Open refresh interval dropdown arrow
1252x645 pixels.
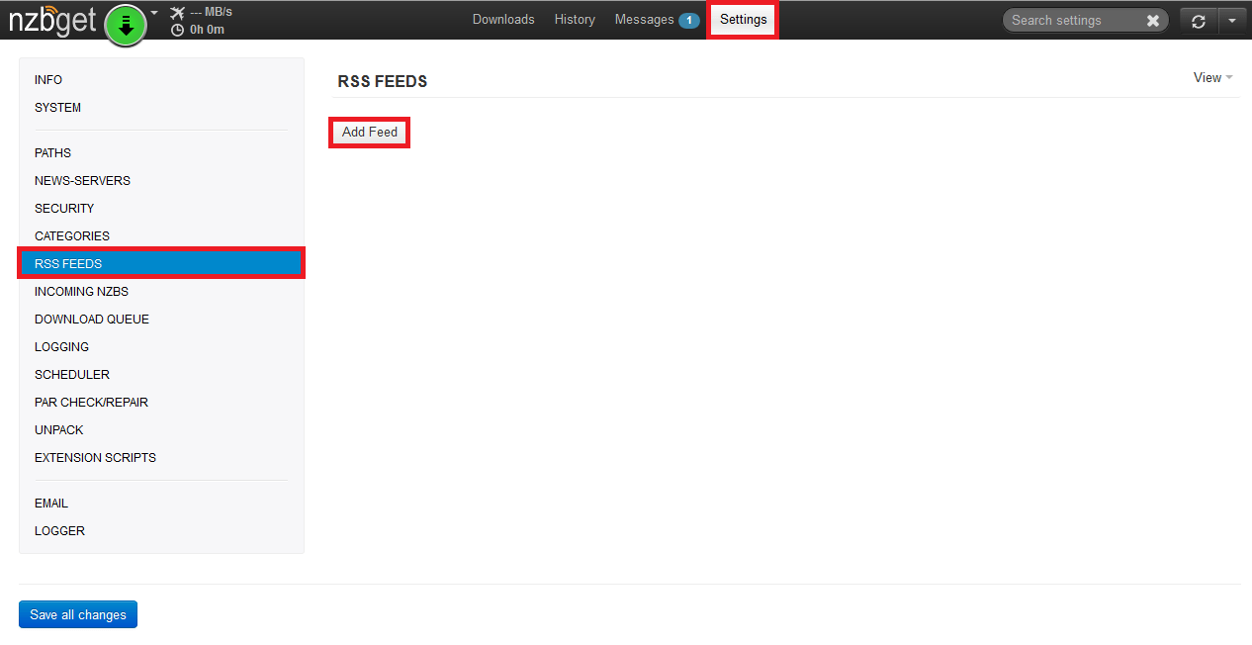[x=1232, y=21]
